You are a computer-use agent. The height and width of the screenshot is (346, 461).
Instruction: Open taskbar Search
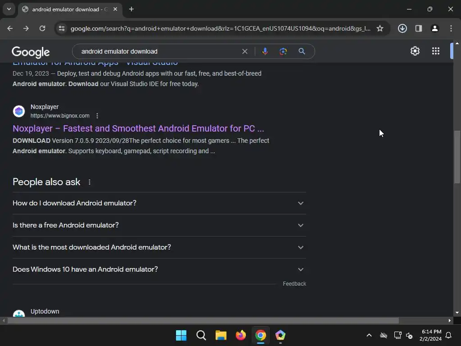[201, 335]
